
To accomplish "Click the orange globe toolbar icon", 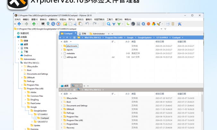I will [149, 24].
